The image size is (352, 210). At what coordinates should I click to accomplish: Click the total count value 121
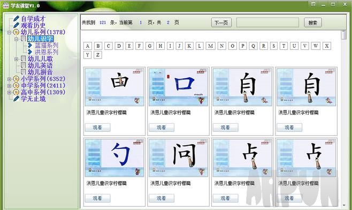coord(103,22)
